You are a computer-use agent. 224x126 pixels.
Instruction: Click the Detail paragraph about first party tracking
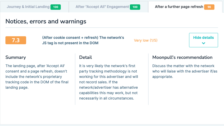pos(109,82)
